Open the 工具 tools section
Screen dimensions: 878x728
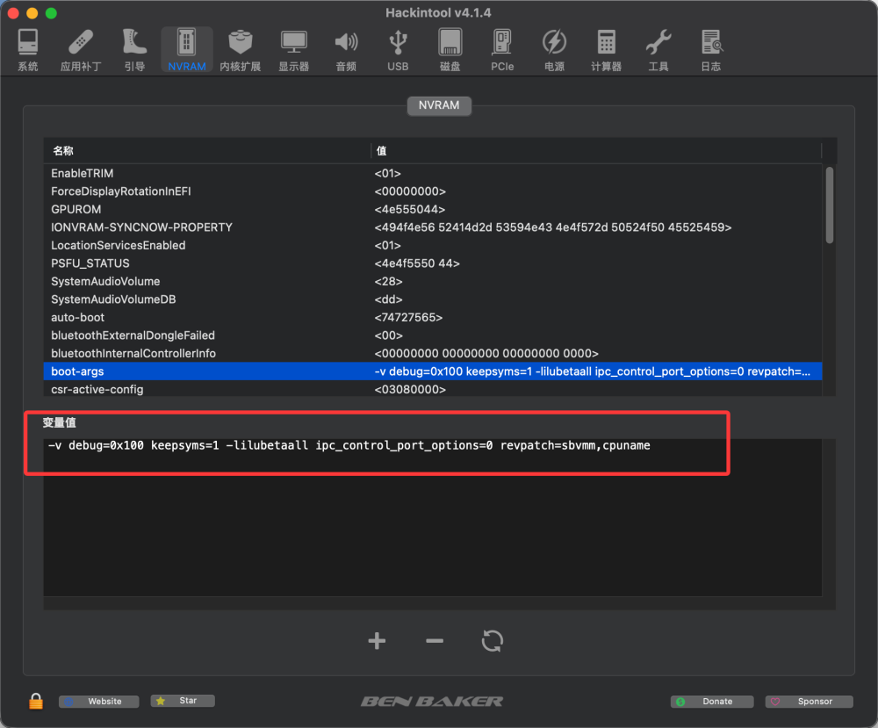click(658, 50)
